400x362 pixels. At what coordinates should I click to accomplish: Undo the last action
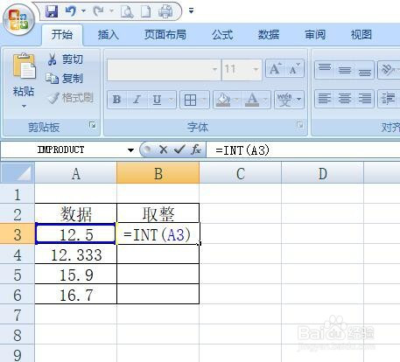71,11
